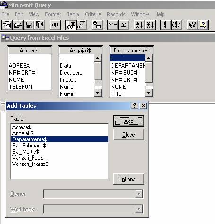Image resolution: width=215 pixels, height=224 pixels.
Task: Click the Options... button
Action: [129, 179]
